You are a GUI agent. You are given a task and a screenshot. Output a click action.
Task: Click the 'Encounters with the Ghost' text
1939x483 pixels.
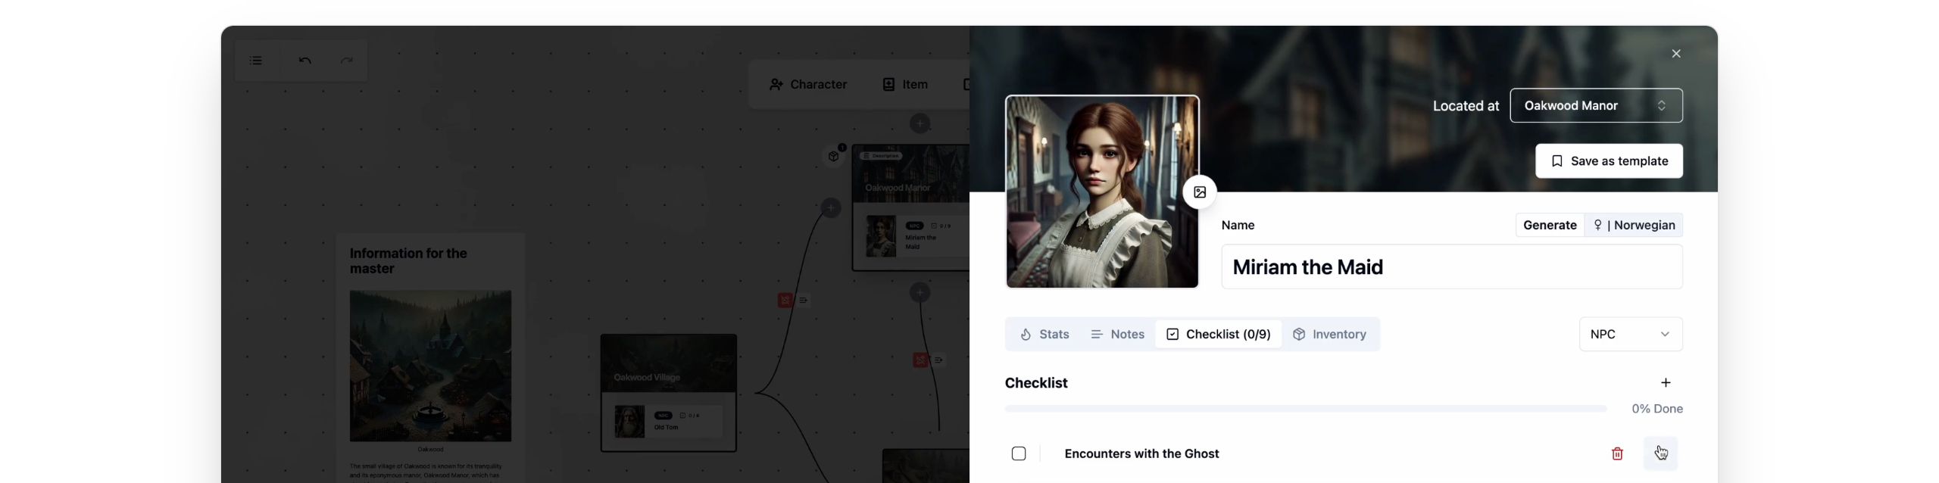(1141, 453)
